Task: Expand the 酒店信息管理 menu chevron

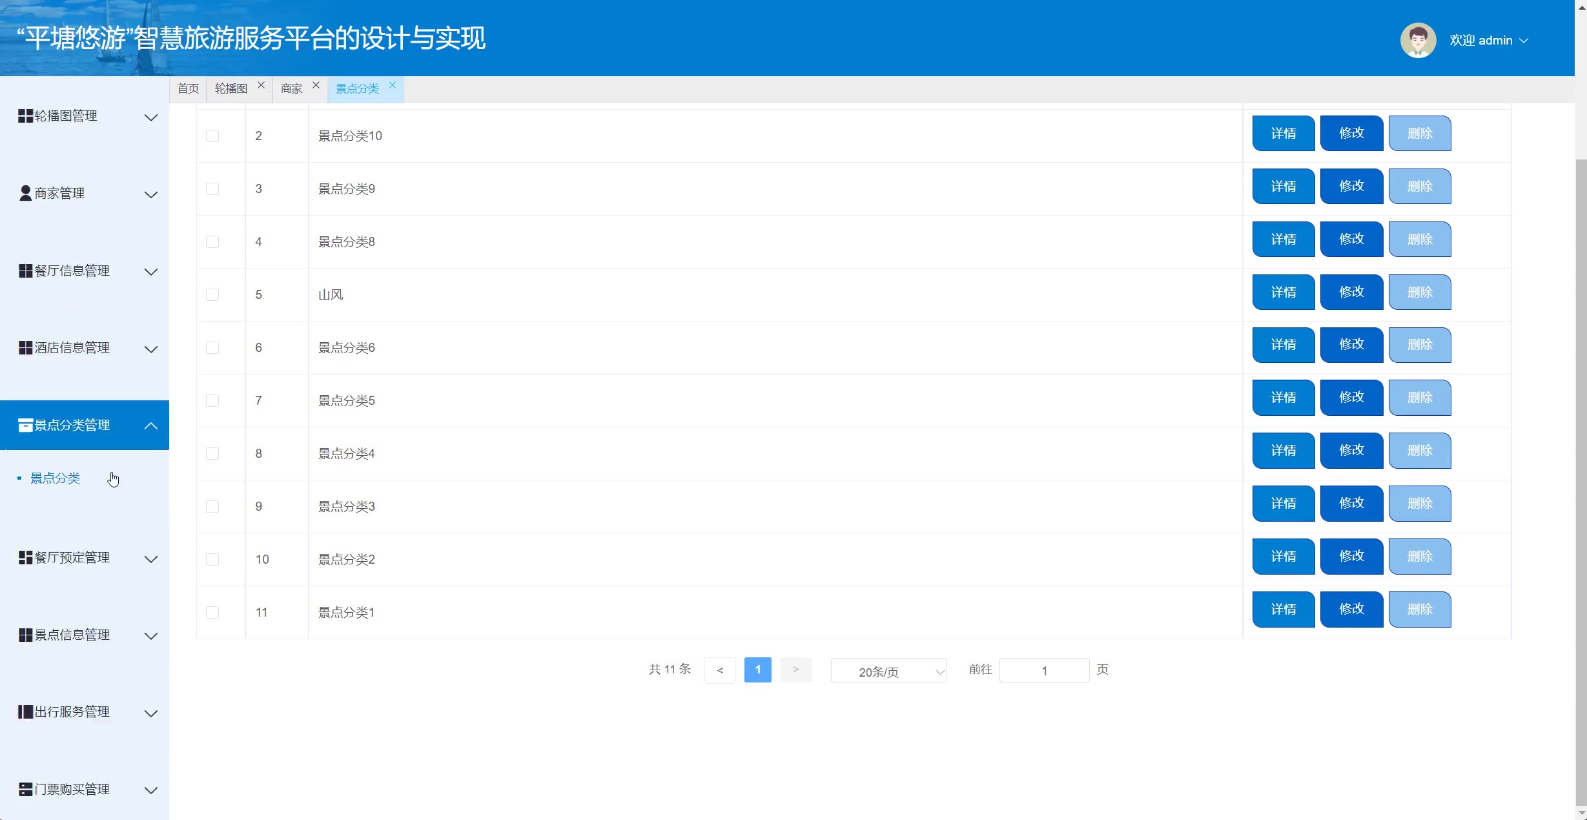Action: point(150,349)
